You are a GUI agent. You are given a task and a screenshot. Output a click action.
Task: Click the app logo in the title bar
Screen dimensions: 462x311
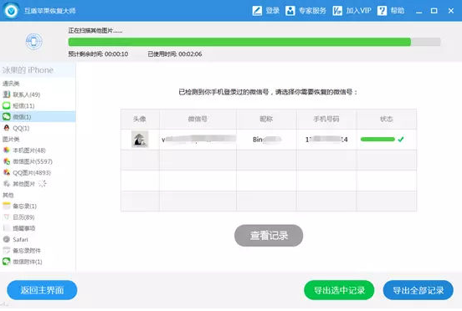pos(11,11)
